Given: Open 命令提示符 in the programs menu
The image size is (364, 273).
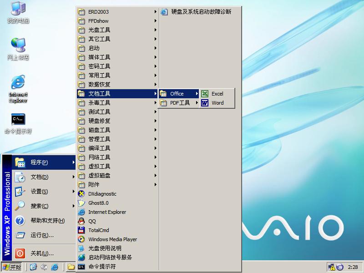Looking at the screenshot, I should pyautogui.click(x=118, y=267).
